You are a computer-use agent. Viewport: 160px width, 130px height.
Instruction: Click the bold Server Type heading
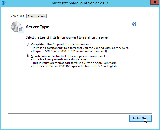click(37, 27)
